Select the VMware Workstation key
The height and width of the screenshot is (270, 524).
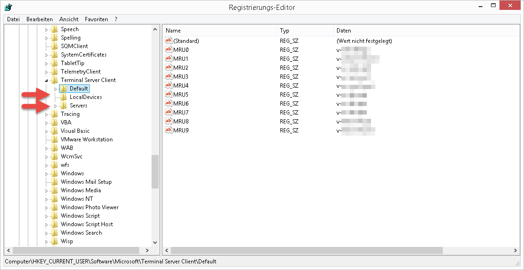pyautogui.click(x=86, y=139)
